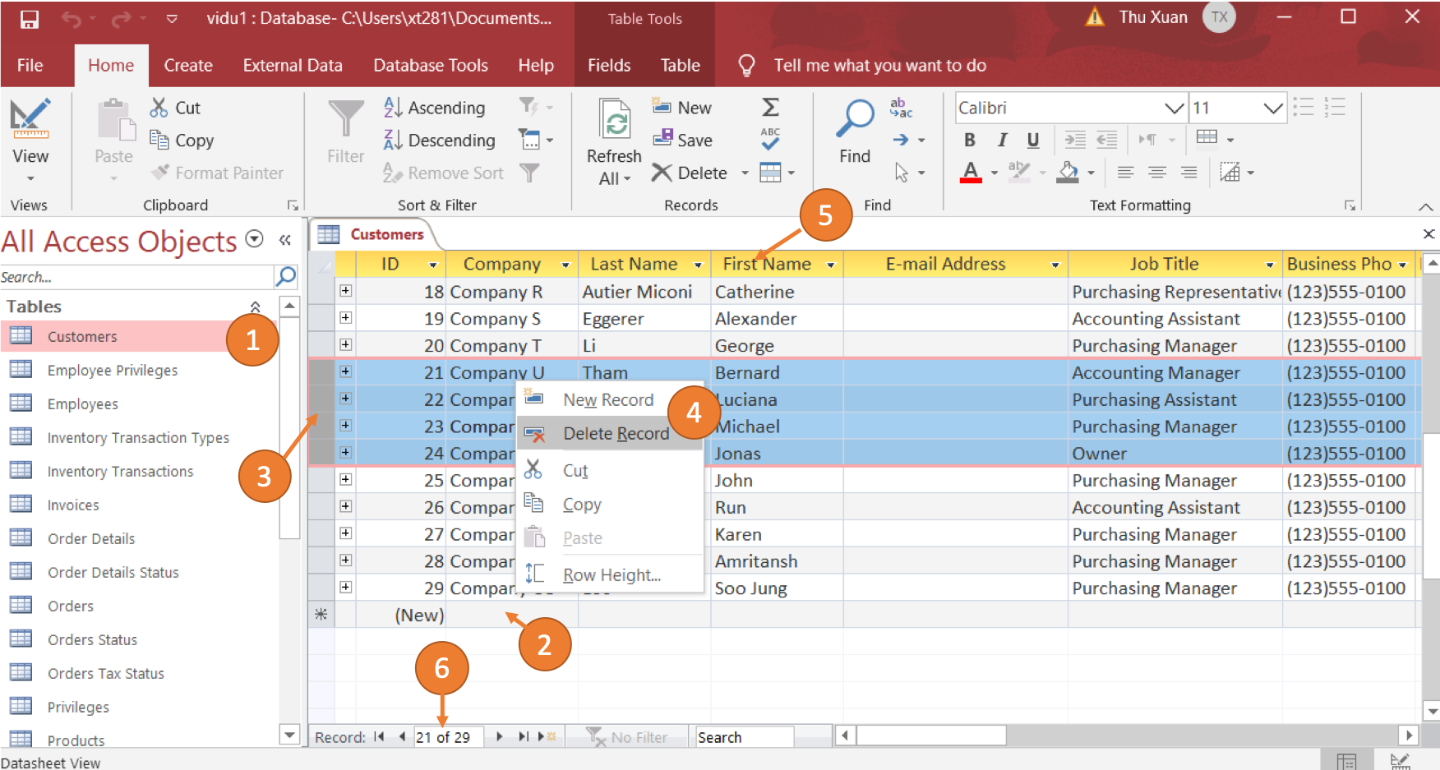
Task: Click the Find magnifier icon
Action: point(855,119)
